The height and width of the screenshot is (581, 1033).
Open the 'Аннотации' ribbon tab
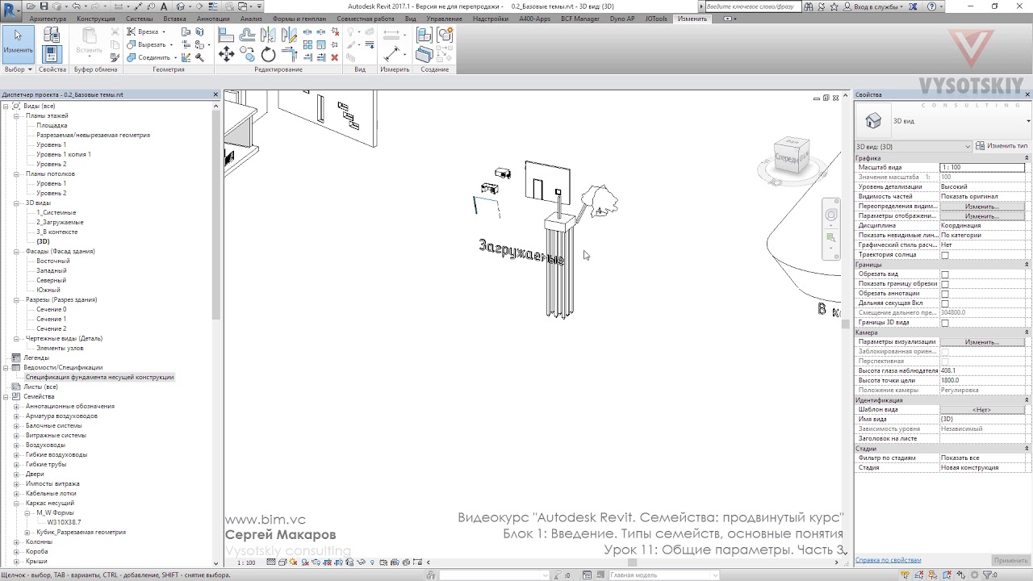click(x=213, y=19)
